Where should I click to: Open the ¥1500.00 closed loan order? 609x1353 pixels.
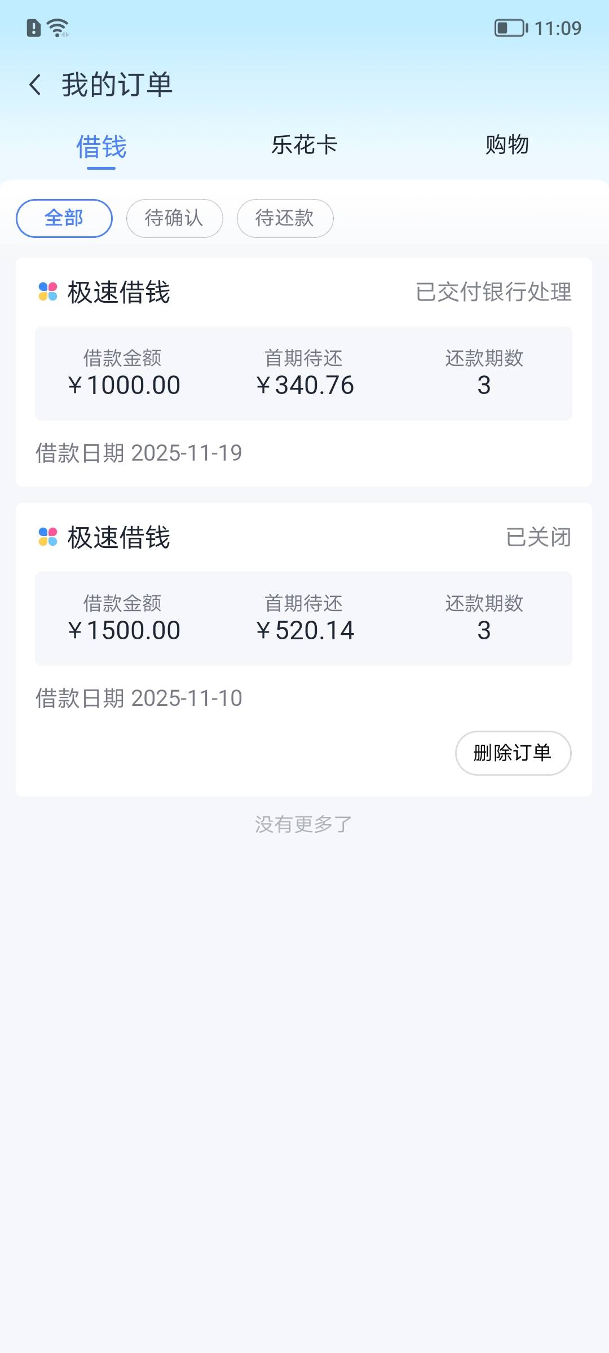tap(303, 618)
